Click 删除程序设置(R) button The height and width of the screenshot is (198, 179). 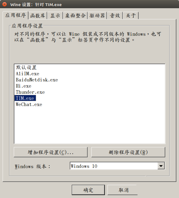pyautogui.click(x=128, y=152)
